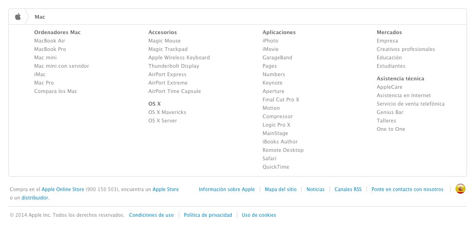
Task: Visit the One to One link
Action: (391, 129)
